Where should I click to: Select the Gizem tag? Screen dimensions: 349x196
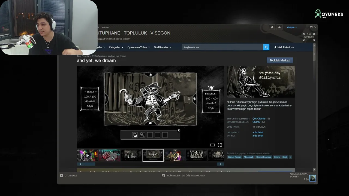point(276,157)
